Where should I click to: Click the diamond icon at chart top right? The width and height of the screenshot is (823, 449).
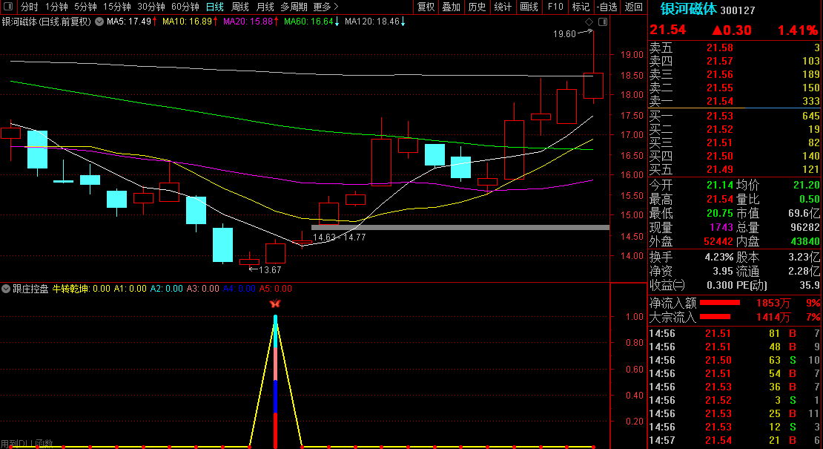pyautogui.click(x=589, y=22)
